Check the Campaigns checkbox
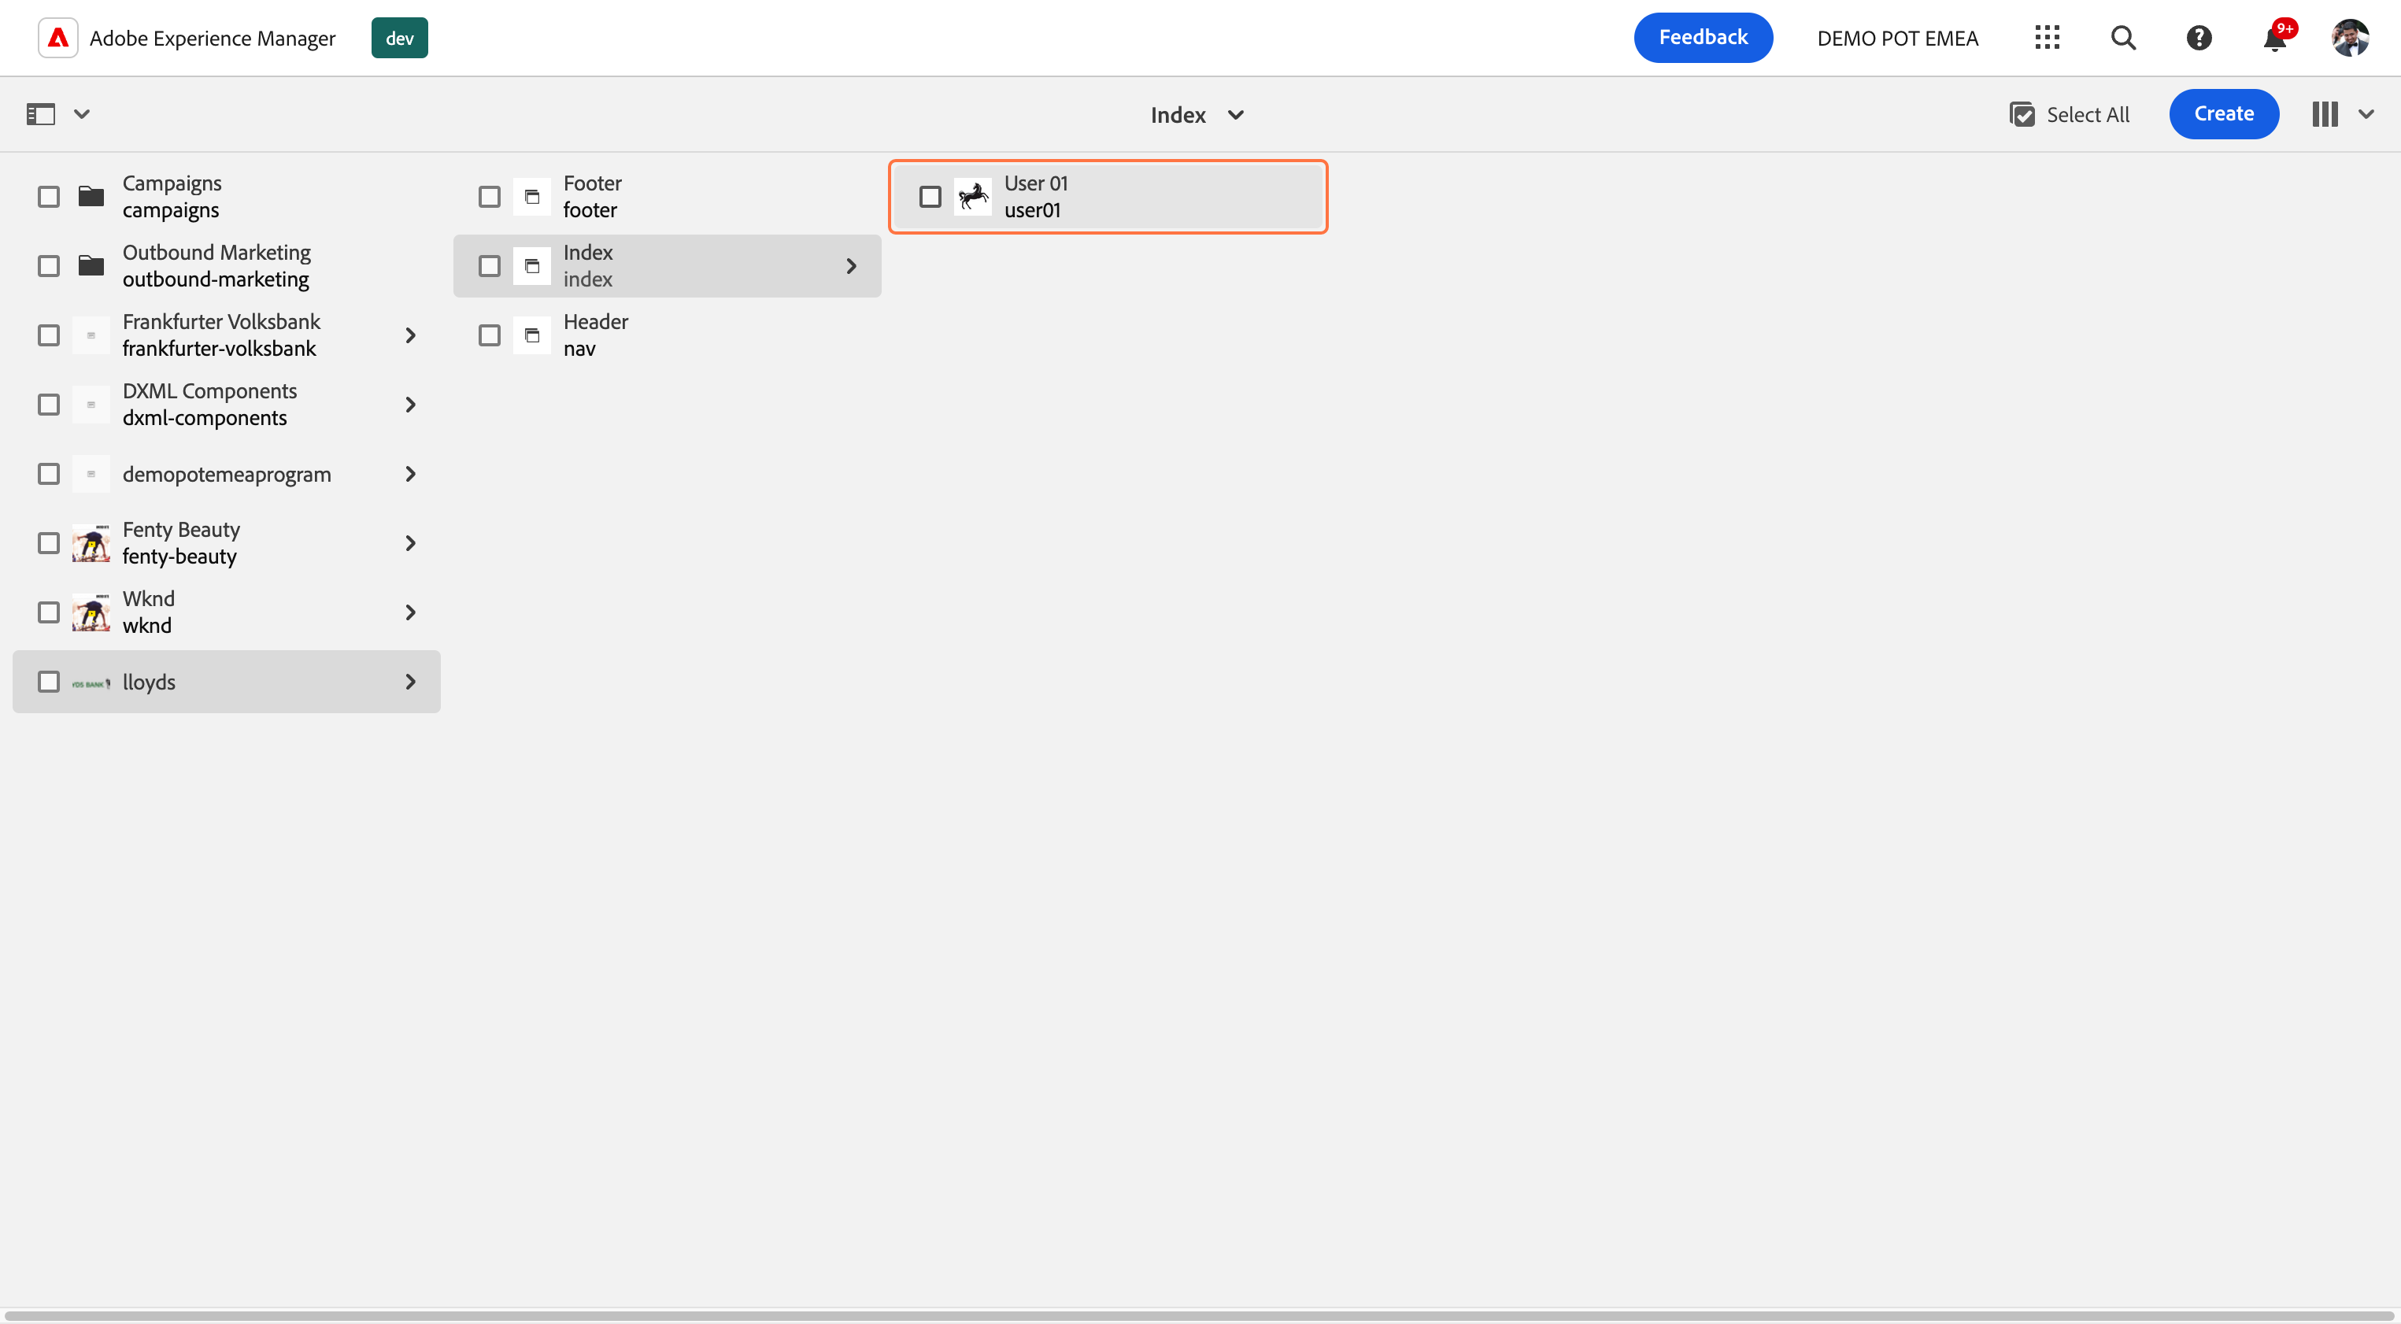Screen dimensions: 2401x1324 [49, 197]
